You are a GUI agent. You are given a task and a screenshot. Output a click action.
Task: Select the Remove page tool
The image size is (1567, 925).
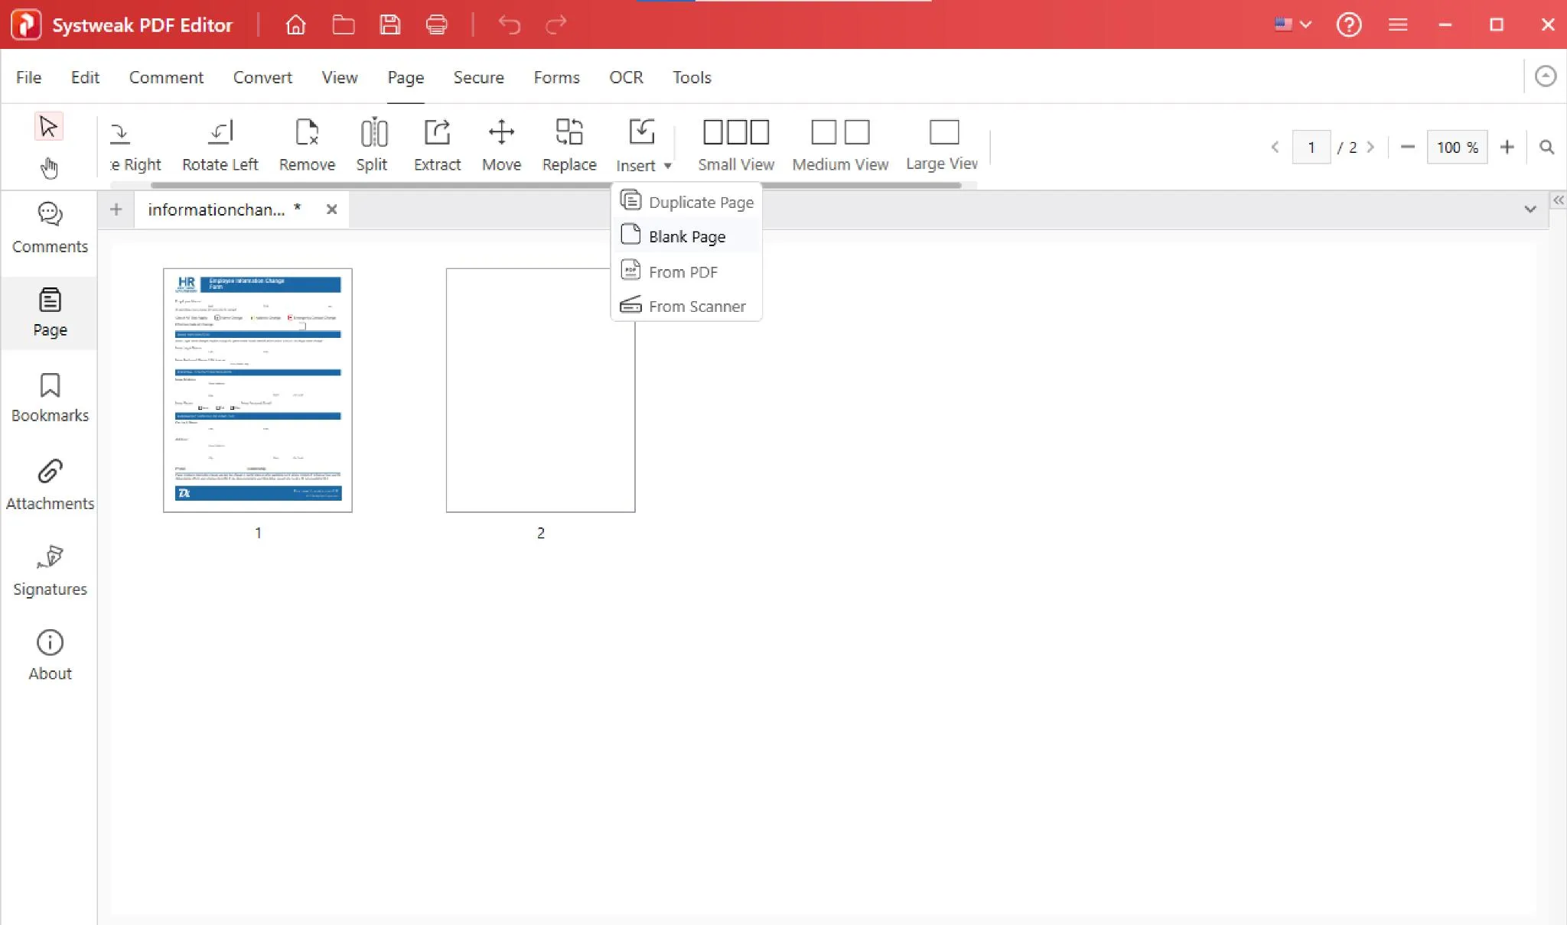coord(307,144)
